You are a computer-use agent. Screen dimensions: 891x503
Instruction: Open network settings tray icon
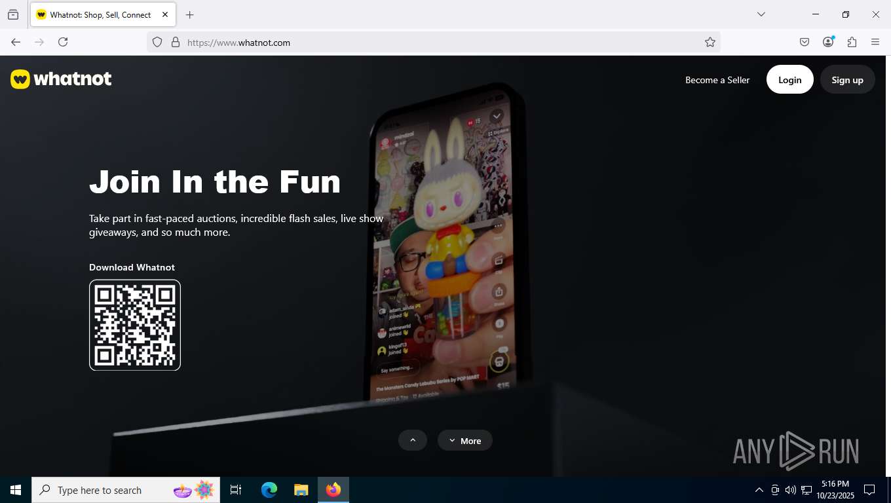806,490
